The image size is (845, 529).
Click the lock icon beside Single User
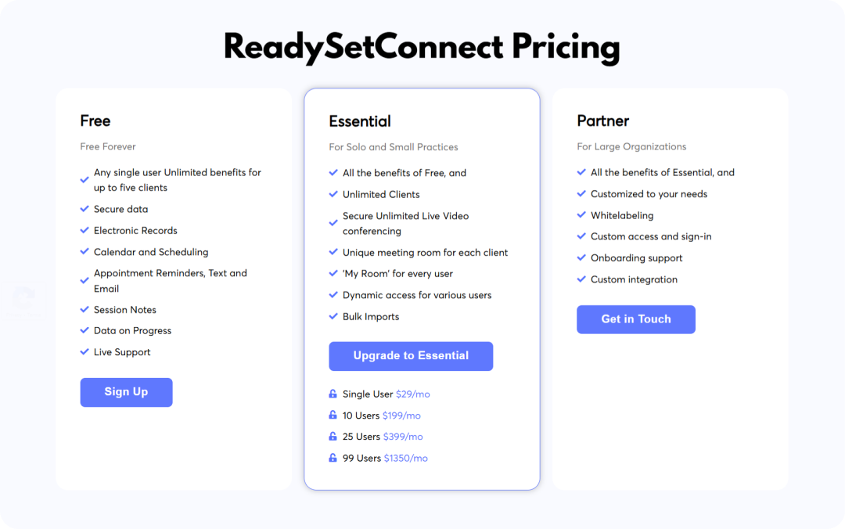[x=333, y=394]
